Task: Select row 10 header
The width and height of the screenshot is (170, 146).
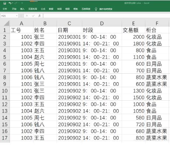Action: pyautogui.click(x=5, y=91)
